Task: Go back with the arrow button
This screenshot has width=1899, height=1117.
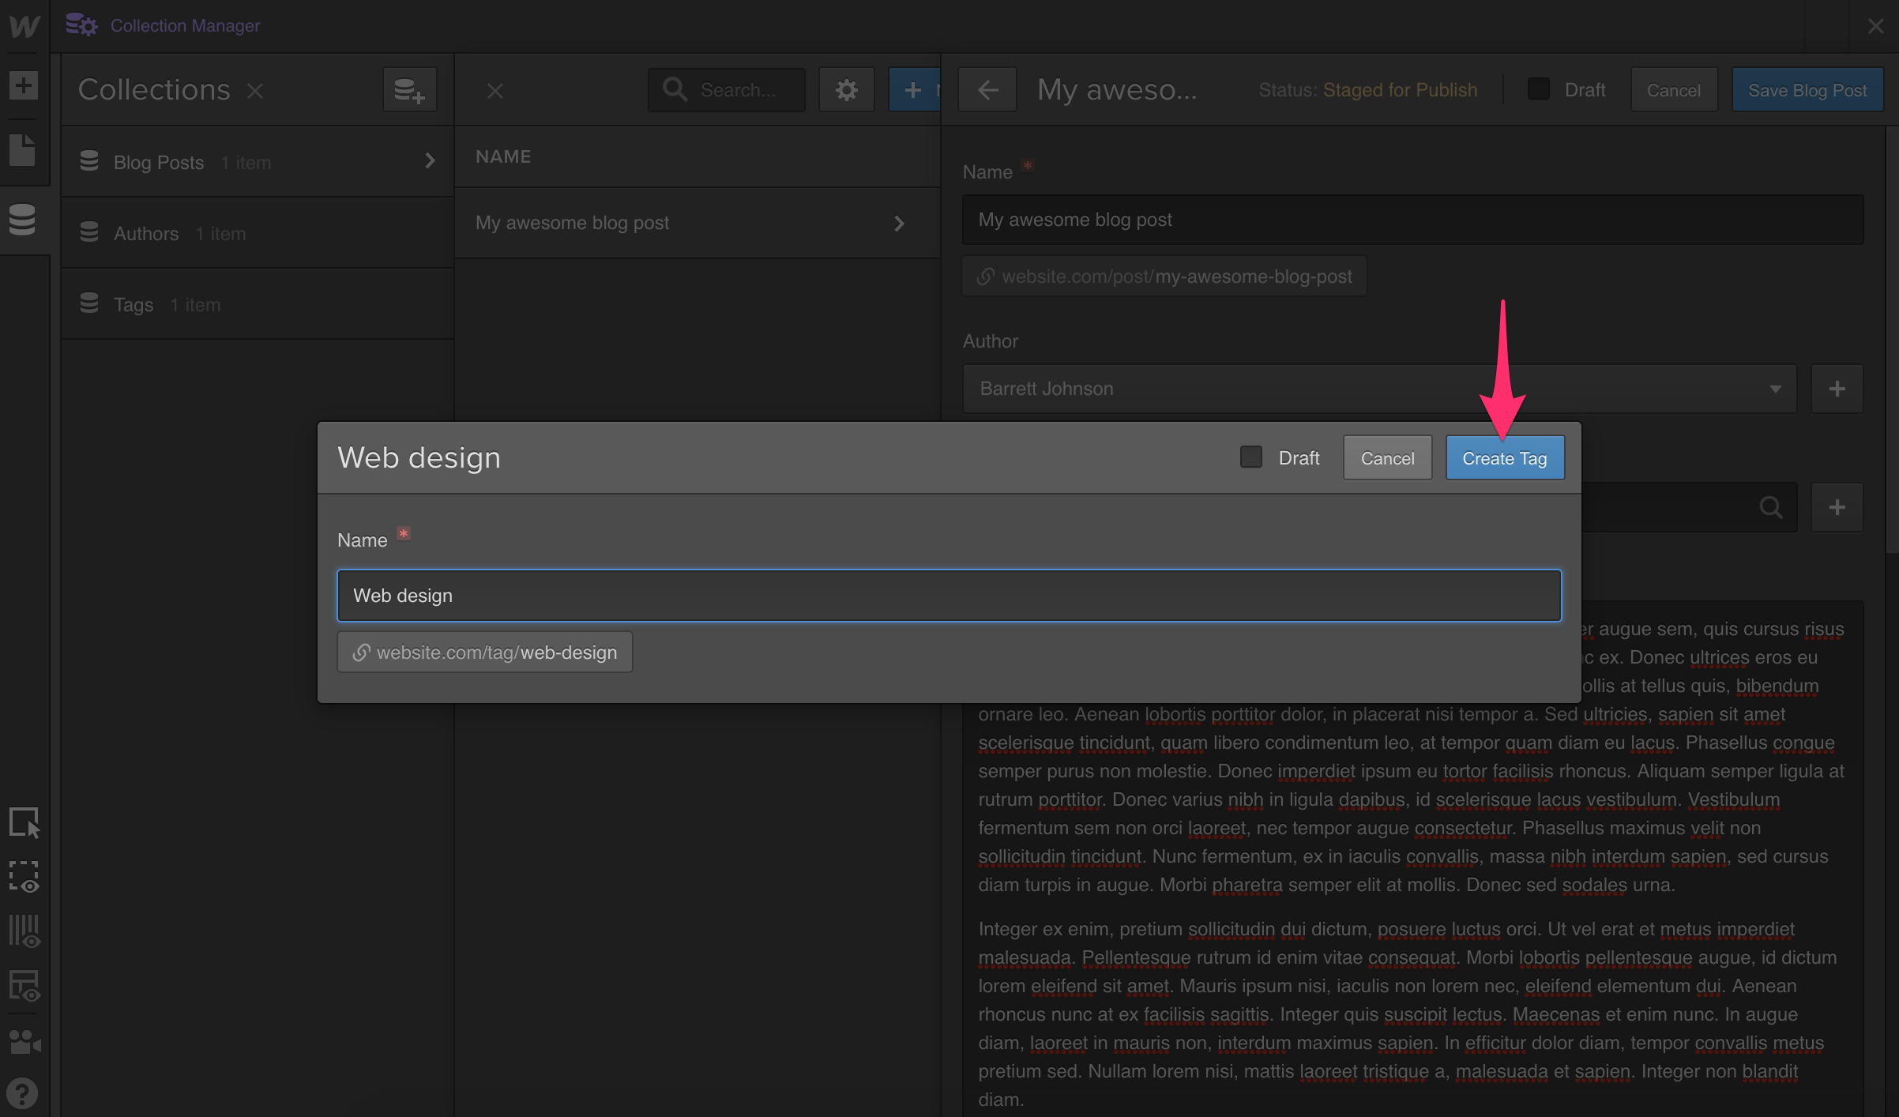Action: pos(987,90)
